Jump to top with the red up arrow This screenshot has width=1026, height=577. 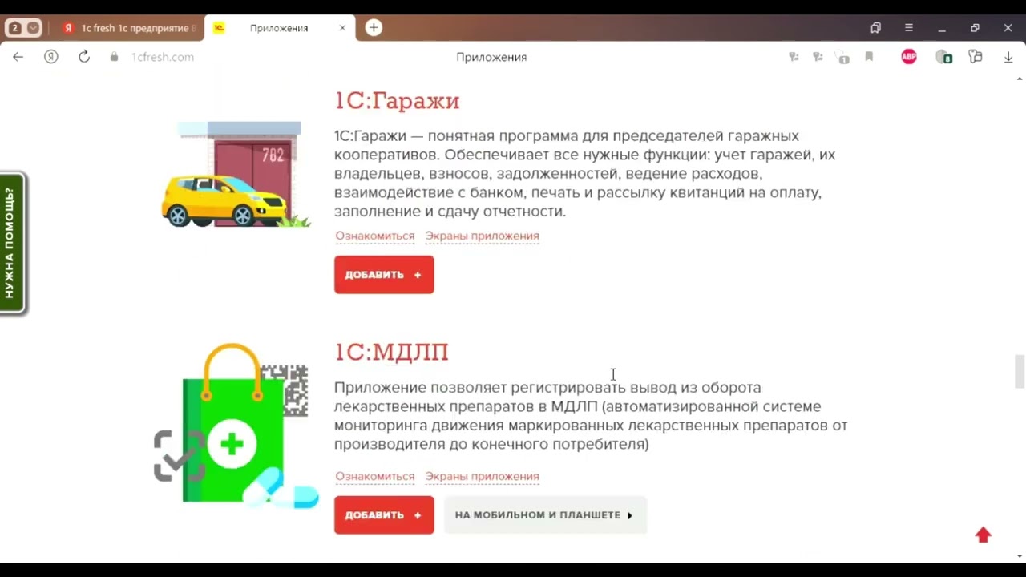(984, 535)
